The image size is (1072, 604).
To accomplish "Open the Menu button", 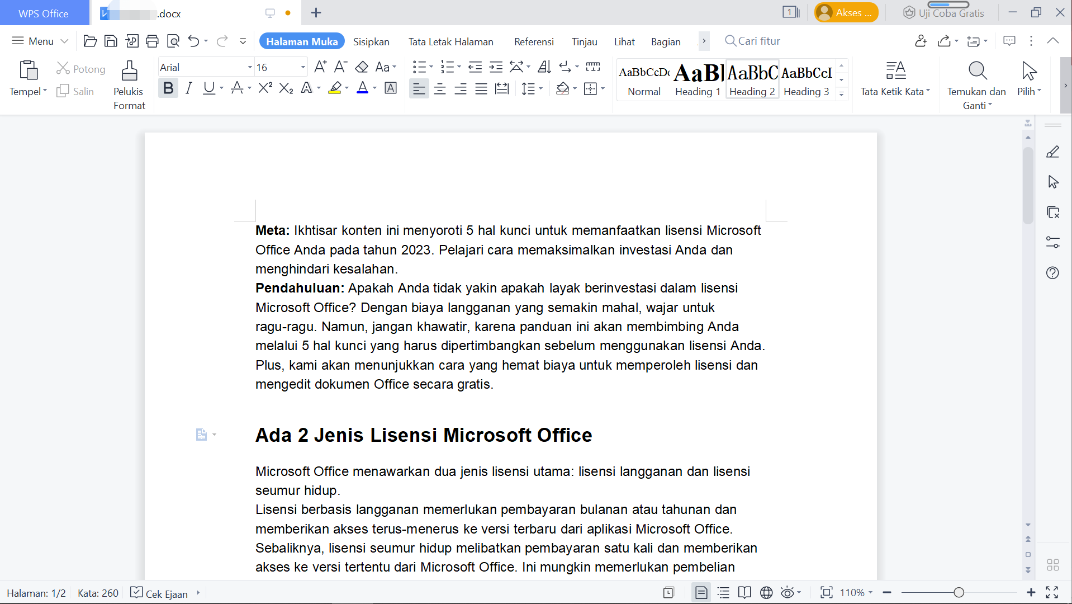I will [x=40, y=41].
